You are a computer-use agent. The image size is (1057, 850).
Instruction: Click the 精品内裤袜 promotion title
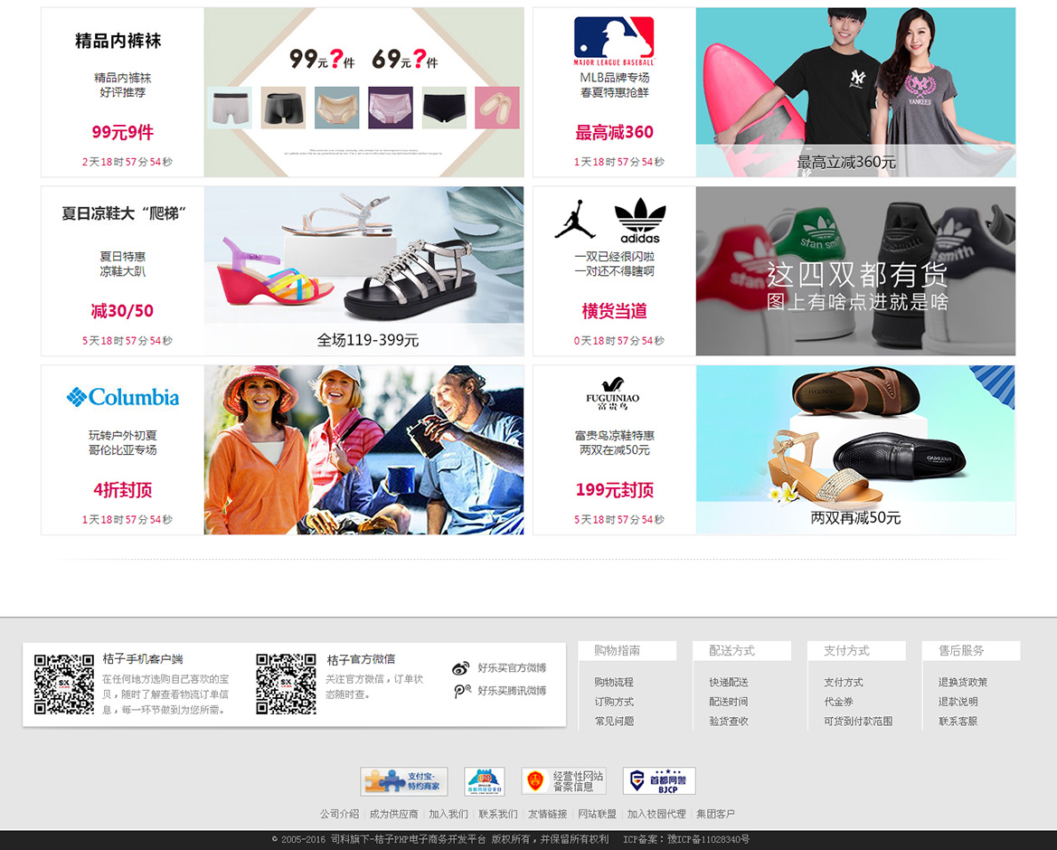click(118, 41)
